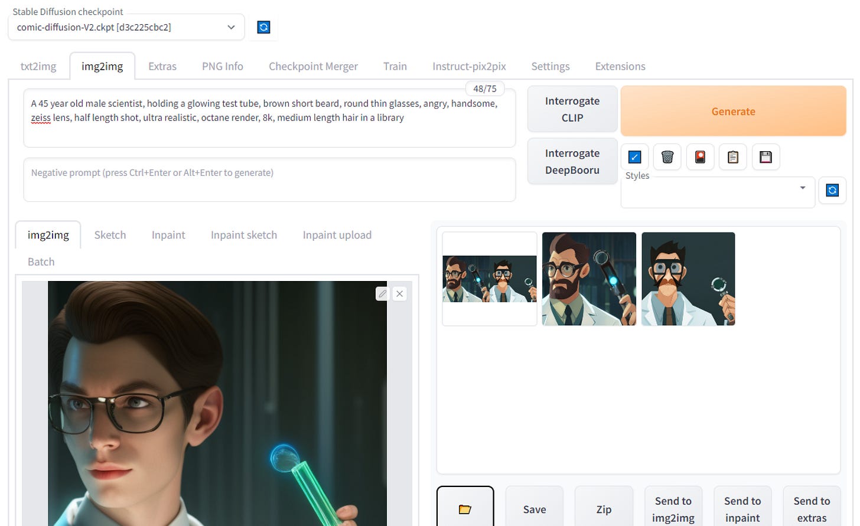Remove the uploaded scientist image

(x=399, y=293)
